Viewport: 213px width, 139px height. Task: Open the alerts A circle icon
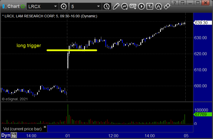(x=158, y=6)
